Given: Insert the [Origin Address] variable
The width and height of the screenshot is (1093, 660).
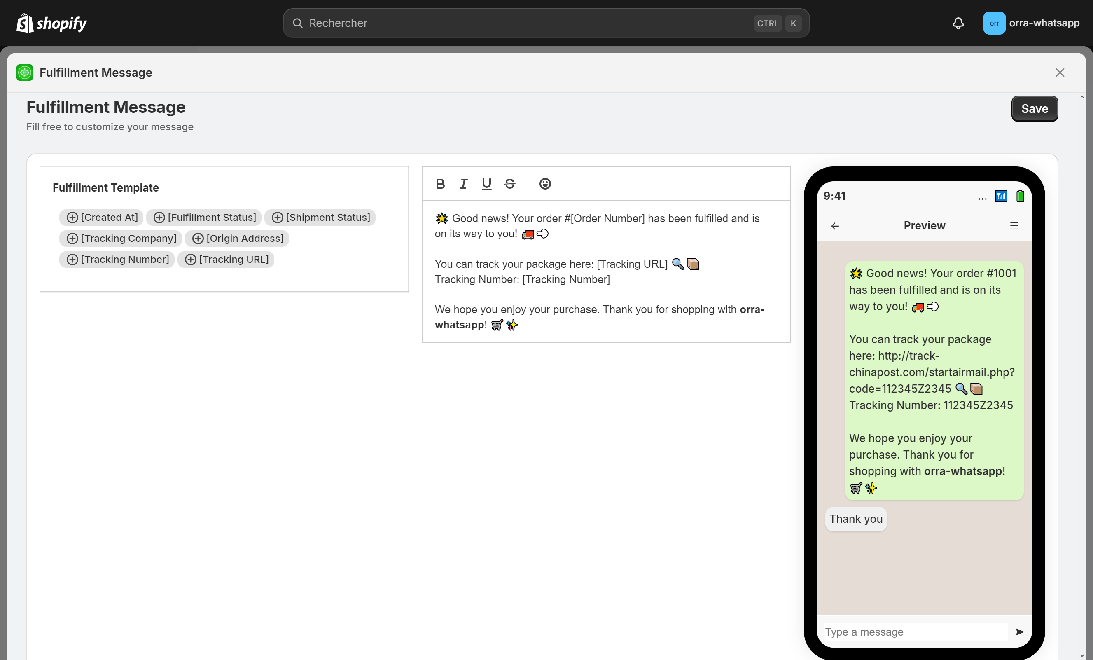Looking at the screenshot, I should click(x=237, y=239).
